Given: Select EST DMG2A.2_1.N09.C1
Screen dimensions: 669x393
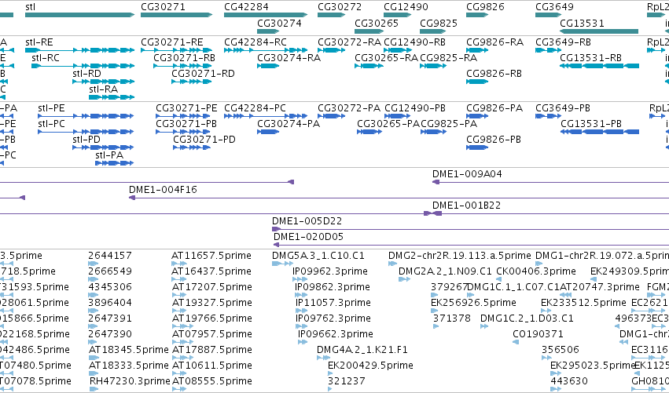Looking at the screenshot, I should [445, 271].
